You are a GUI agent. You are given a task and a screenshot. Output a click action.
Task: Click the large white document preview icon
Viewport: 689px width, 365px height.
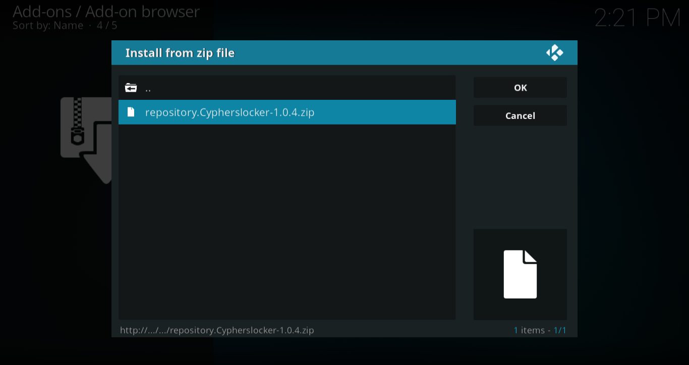click(520, 274)
